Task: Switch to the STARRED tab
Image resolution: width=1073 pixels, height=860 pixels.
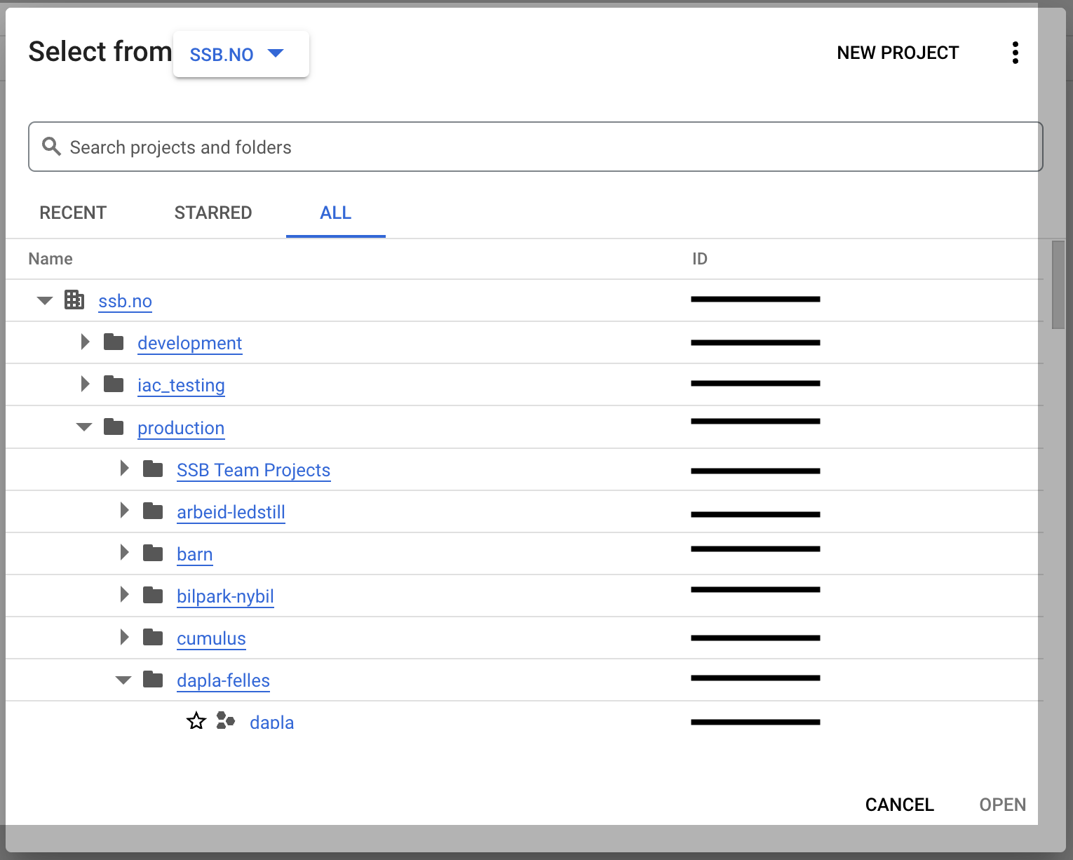Action: (213, 213)
